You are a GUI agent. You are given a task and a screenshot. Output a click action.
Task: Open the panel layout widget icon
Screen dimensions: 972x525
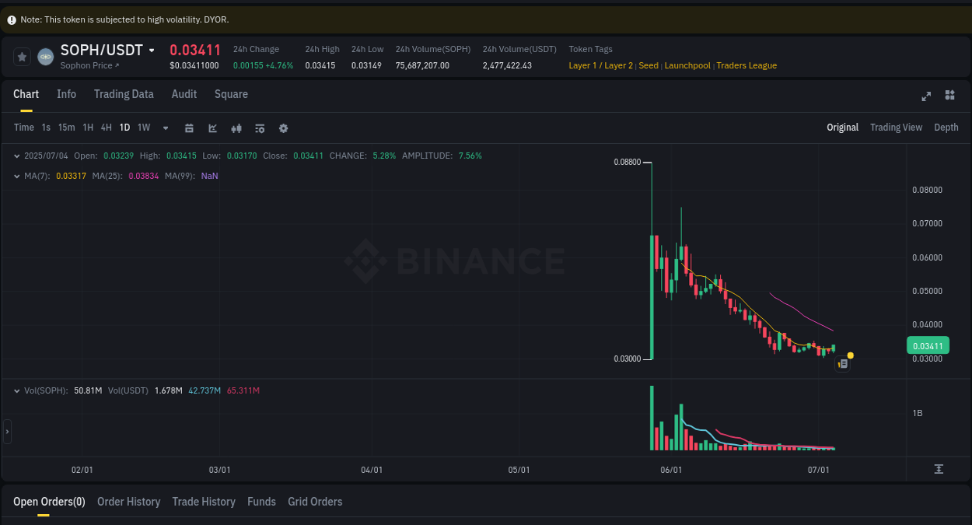(949, 96)
